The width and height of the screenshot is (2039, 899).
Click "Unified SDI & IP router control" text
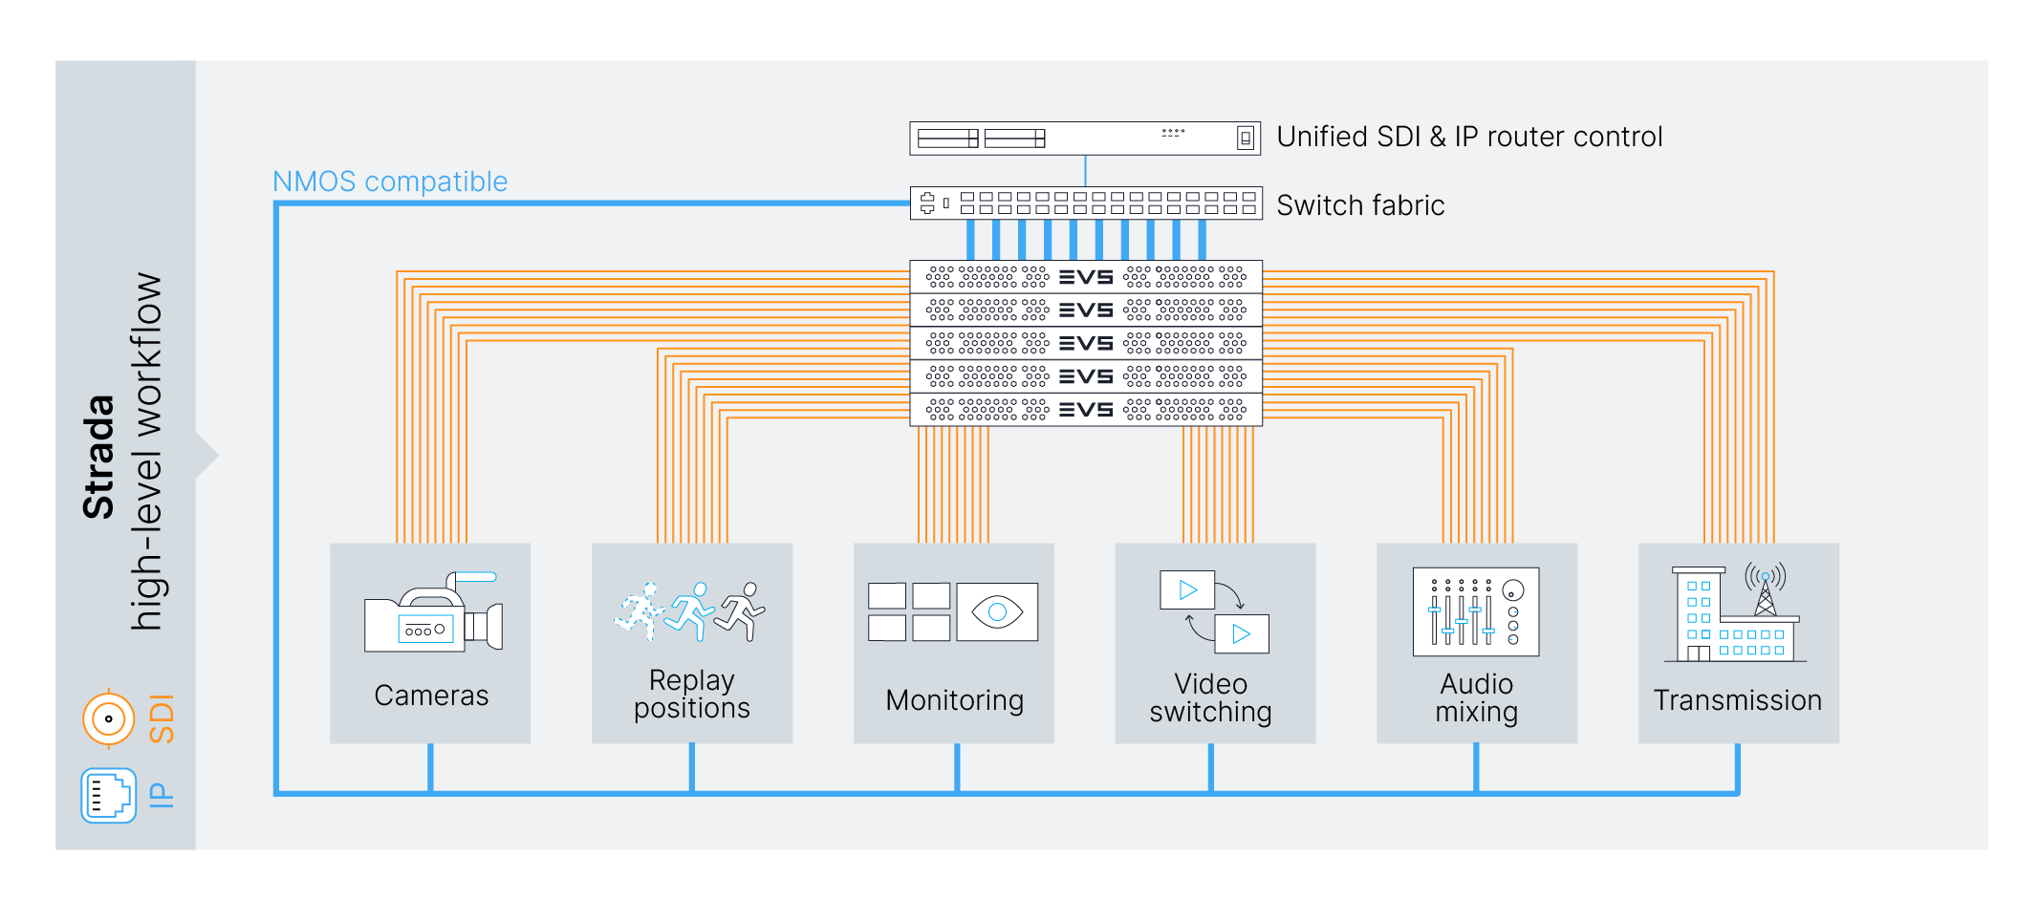1469,138
